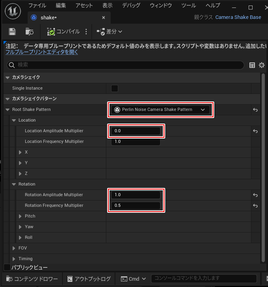
Task: Open the ウィンドウ menu
Action: (160, 6)
